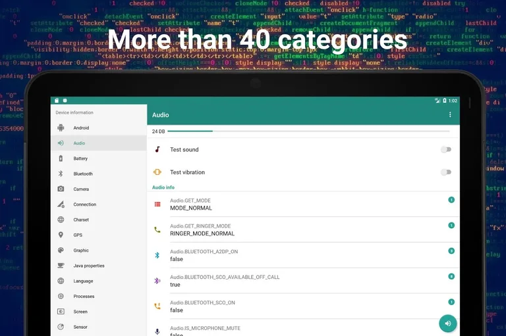Click the Device information header text
The height and width of the screenshot is (336, 506).
pos(74,112)
